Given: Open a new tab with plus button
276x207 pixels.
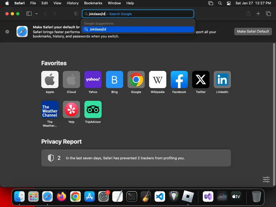Looking at the screenshot, I should click(x=258, y=13).
